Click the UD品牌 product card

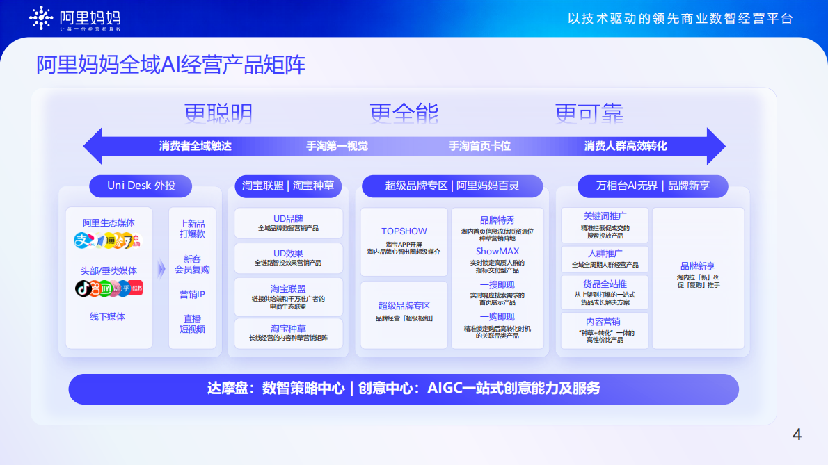pyautogui.click(x=288, y=222)
